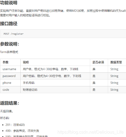Click the POST /register code block

pyautogui.click(x=63, y=34)
